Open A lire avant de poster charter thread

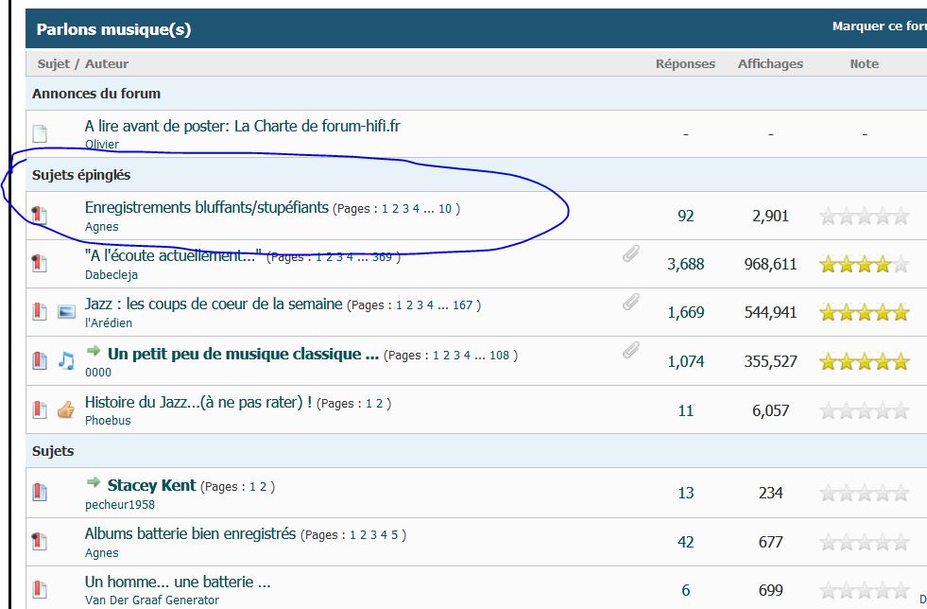point(243,126)
